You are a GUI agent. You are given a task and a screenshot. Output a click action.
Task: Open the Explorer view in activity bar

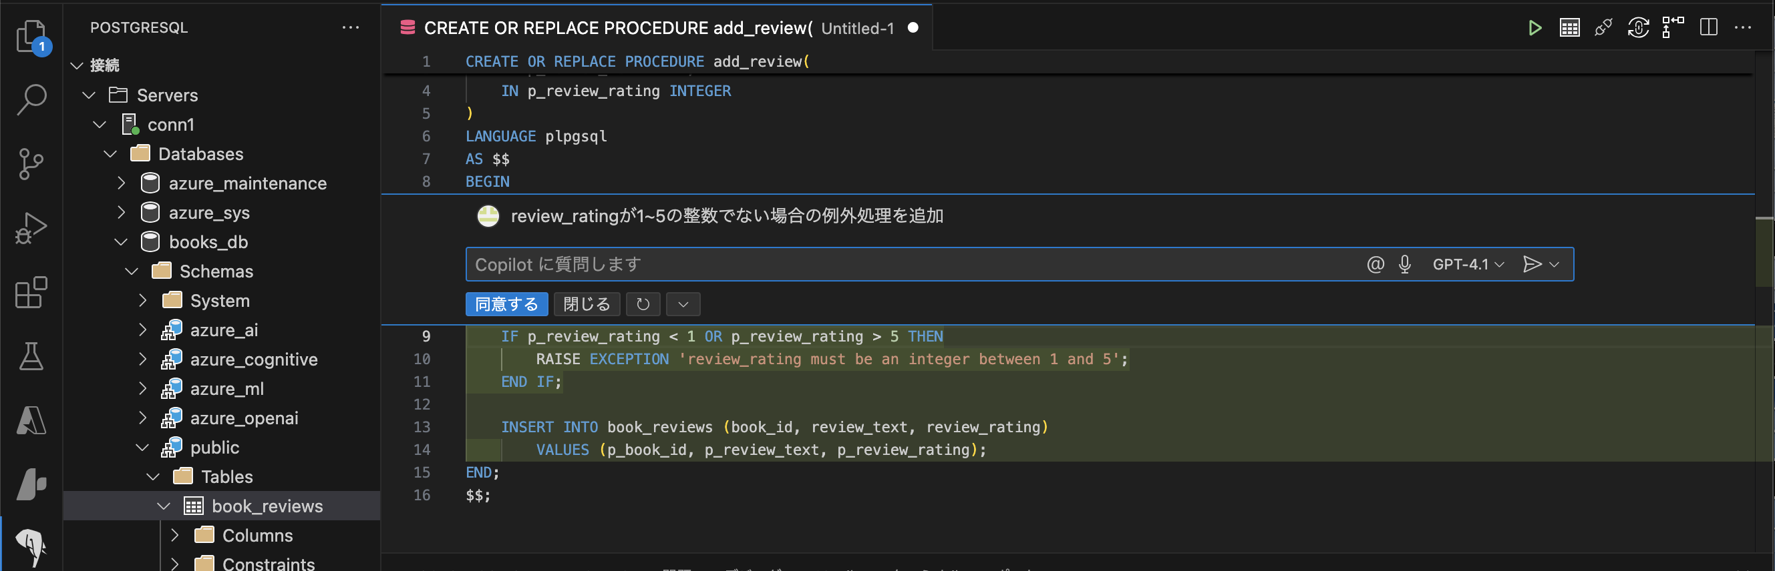tap(31, 36)
